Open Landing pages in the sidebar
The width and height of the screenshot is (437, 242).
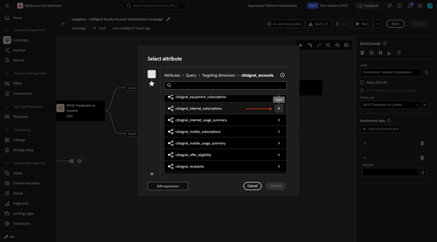click(23, 213)
